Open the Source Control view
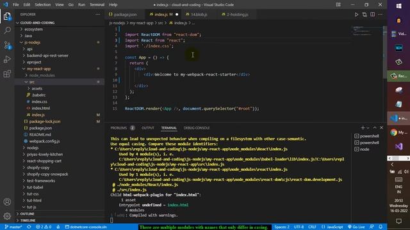The width and height of the screenshot is (410, 230). click(7, 45)
